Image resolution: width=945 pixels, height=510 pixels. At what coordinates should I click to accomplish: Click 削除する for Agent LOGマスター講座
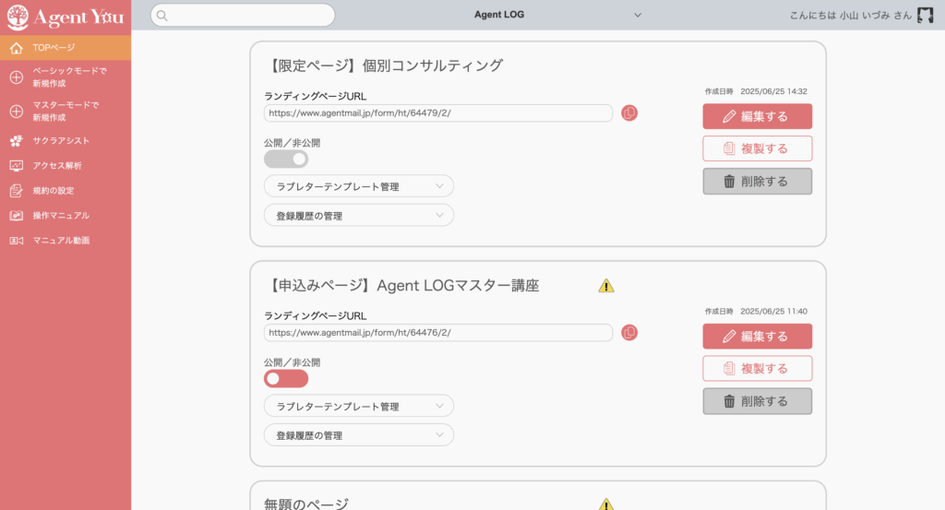click(757, 401)
